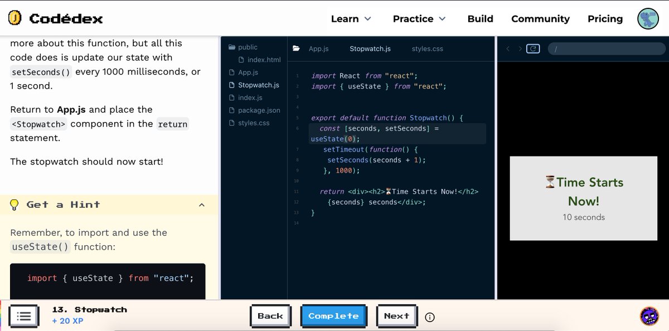Image resolution: width=669 pixels, height=331 pixels.
Task: Open Stopwatch.js in file tree
Action: [x=254, y=85]
